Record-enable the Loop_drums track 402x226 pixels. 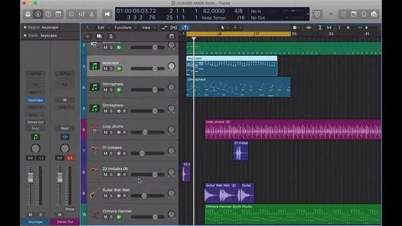pos(124,132)
